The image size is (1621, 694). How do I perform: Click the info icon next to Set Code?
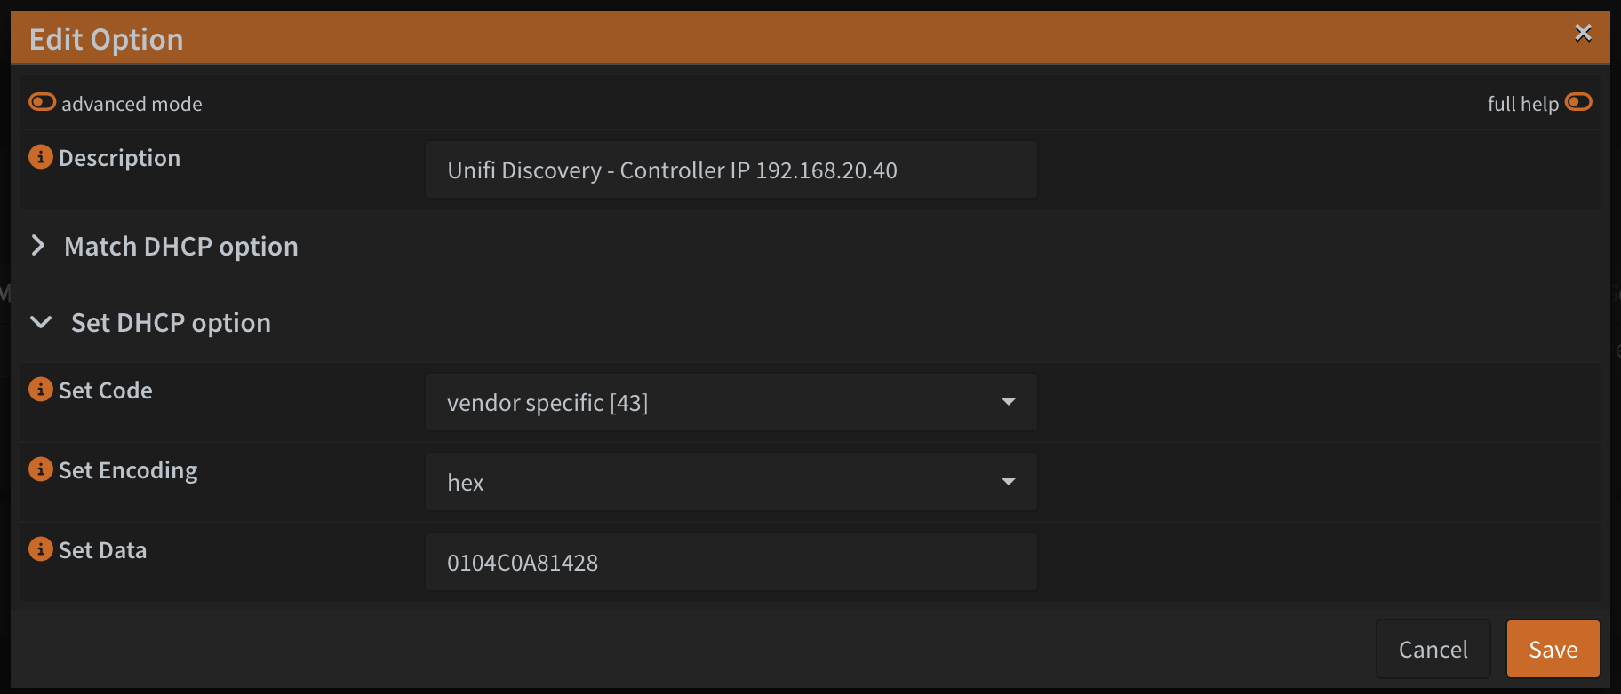(41, 390)
